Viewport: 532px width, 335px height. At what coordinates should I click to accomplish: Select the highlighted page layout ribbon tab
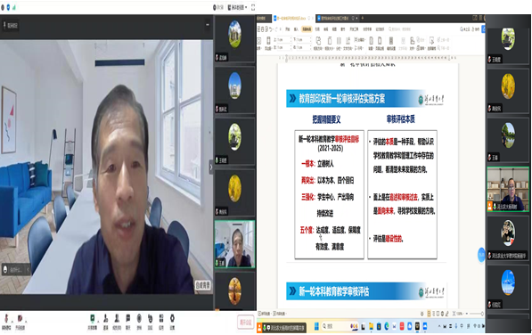click(307, 29)
